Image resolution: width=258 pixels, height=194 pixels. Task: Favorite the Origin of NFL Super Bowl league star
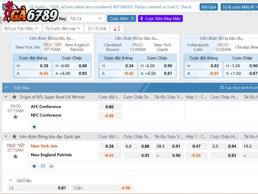pyautogui.click(x=15, y=97)
